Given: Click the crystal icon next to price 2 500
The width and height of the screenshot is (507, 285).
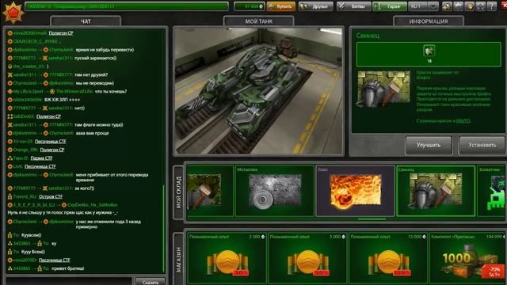Looking at the screenshot, I should click(x=262, y=237).
